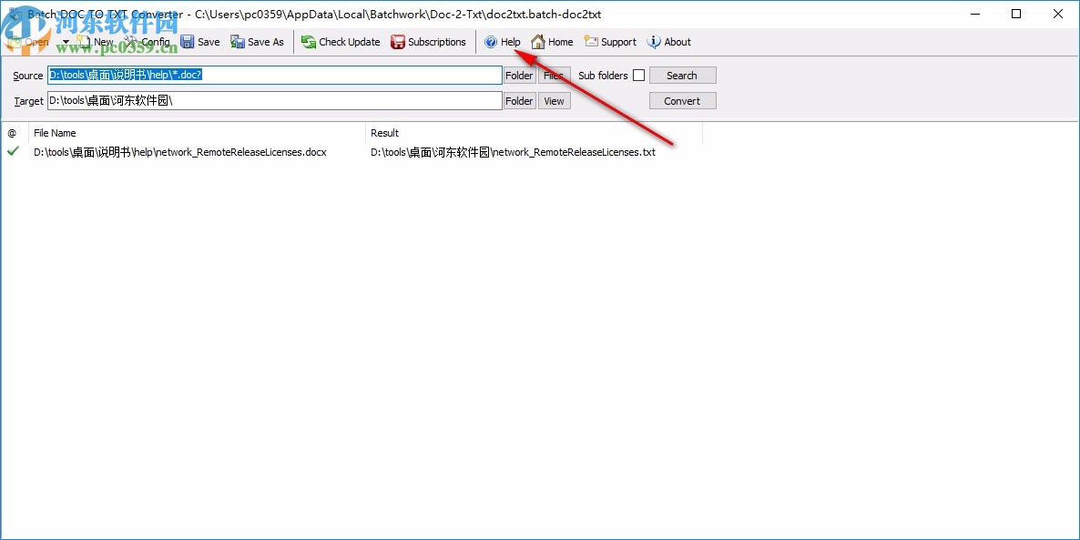
Task: Open the Subscriptions panel
Action: coord(429,41)
